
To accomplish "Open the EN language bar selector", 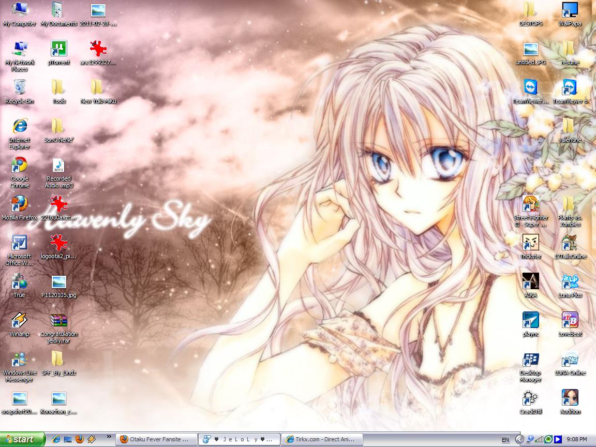I will tap(505, 440).
